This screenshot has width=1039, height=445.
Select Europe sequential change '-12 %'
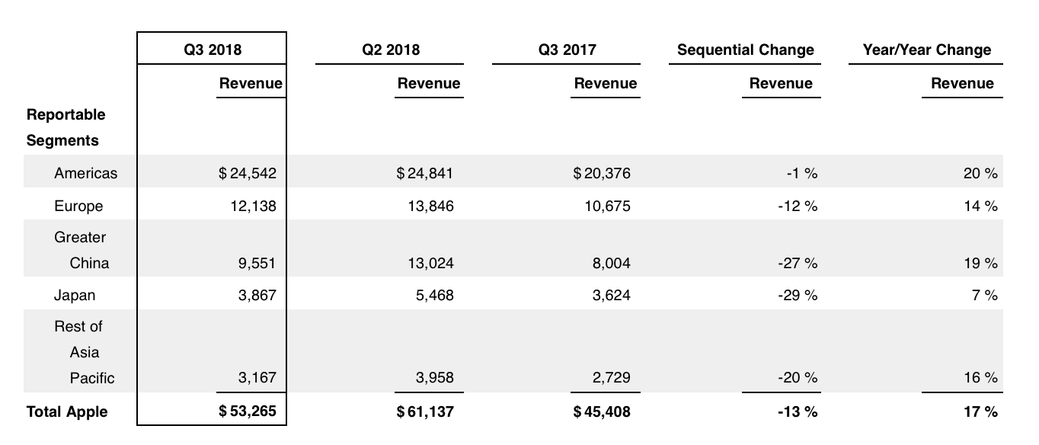pyautogui.click(x=798, y=206)
